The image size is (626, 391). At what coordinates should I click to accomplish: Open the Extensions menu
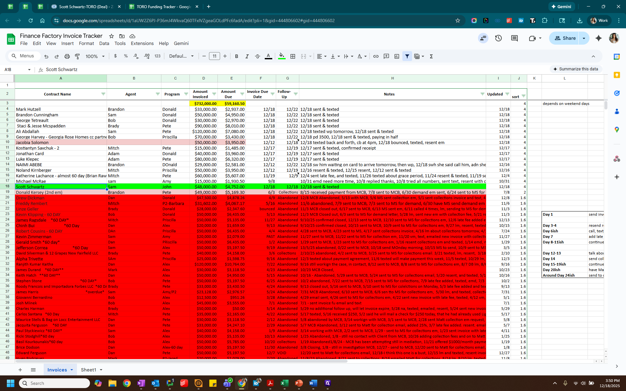click(x=142, y=43)
